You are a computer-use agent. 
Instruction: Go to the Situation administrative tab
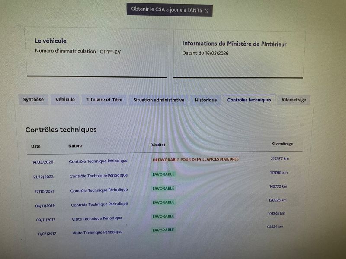tap(159, 100)
